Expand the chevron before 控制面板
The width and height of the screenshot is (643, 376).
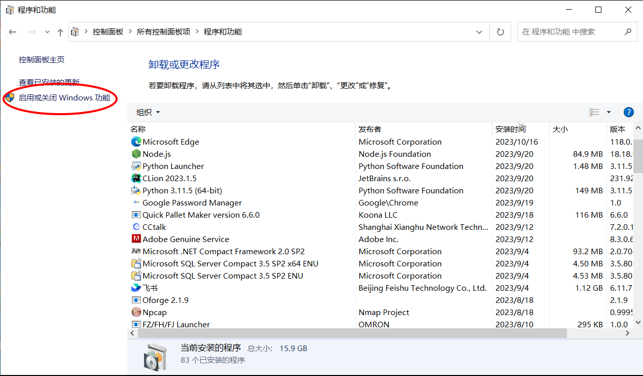click(x=86, y=32)
